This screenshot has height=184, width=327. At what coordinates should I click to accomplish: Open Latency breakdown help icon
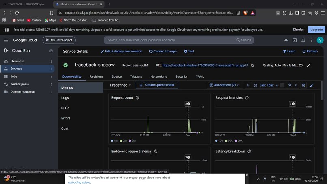point(249,151)
